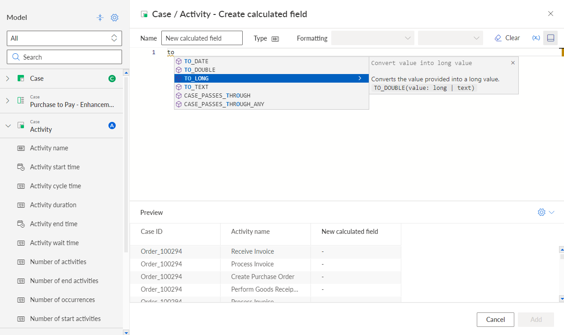Choose TO_DATE from autocomplete list
The image size is (564, 335).
pyautogui.click(x=272, y=61)
